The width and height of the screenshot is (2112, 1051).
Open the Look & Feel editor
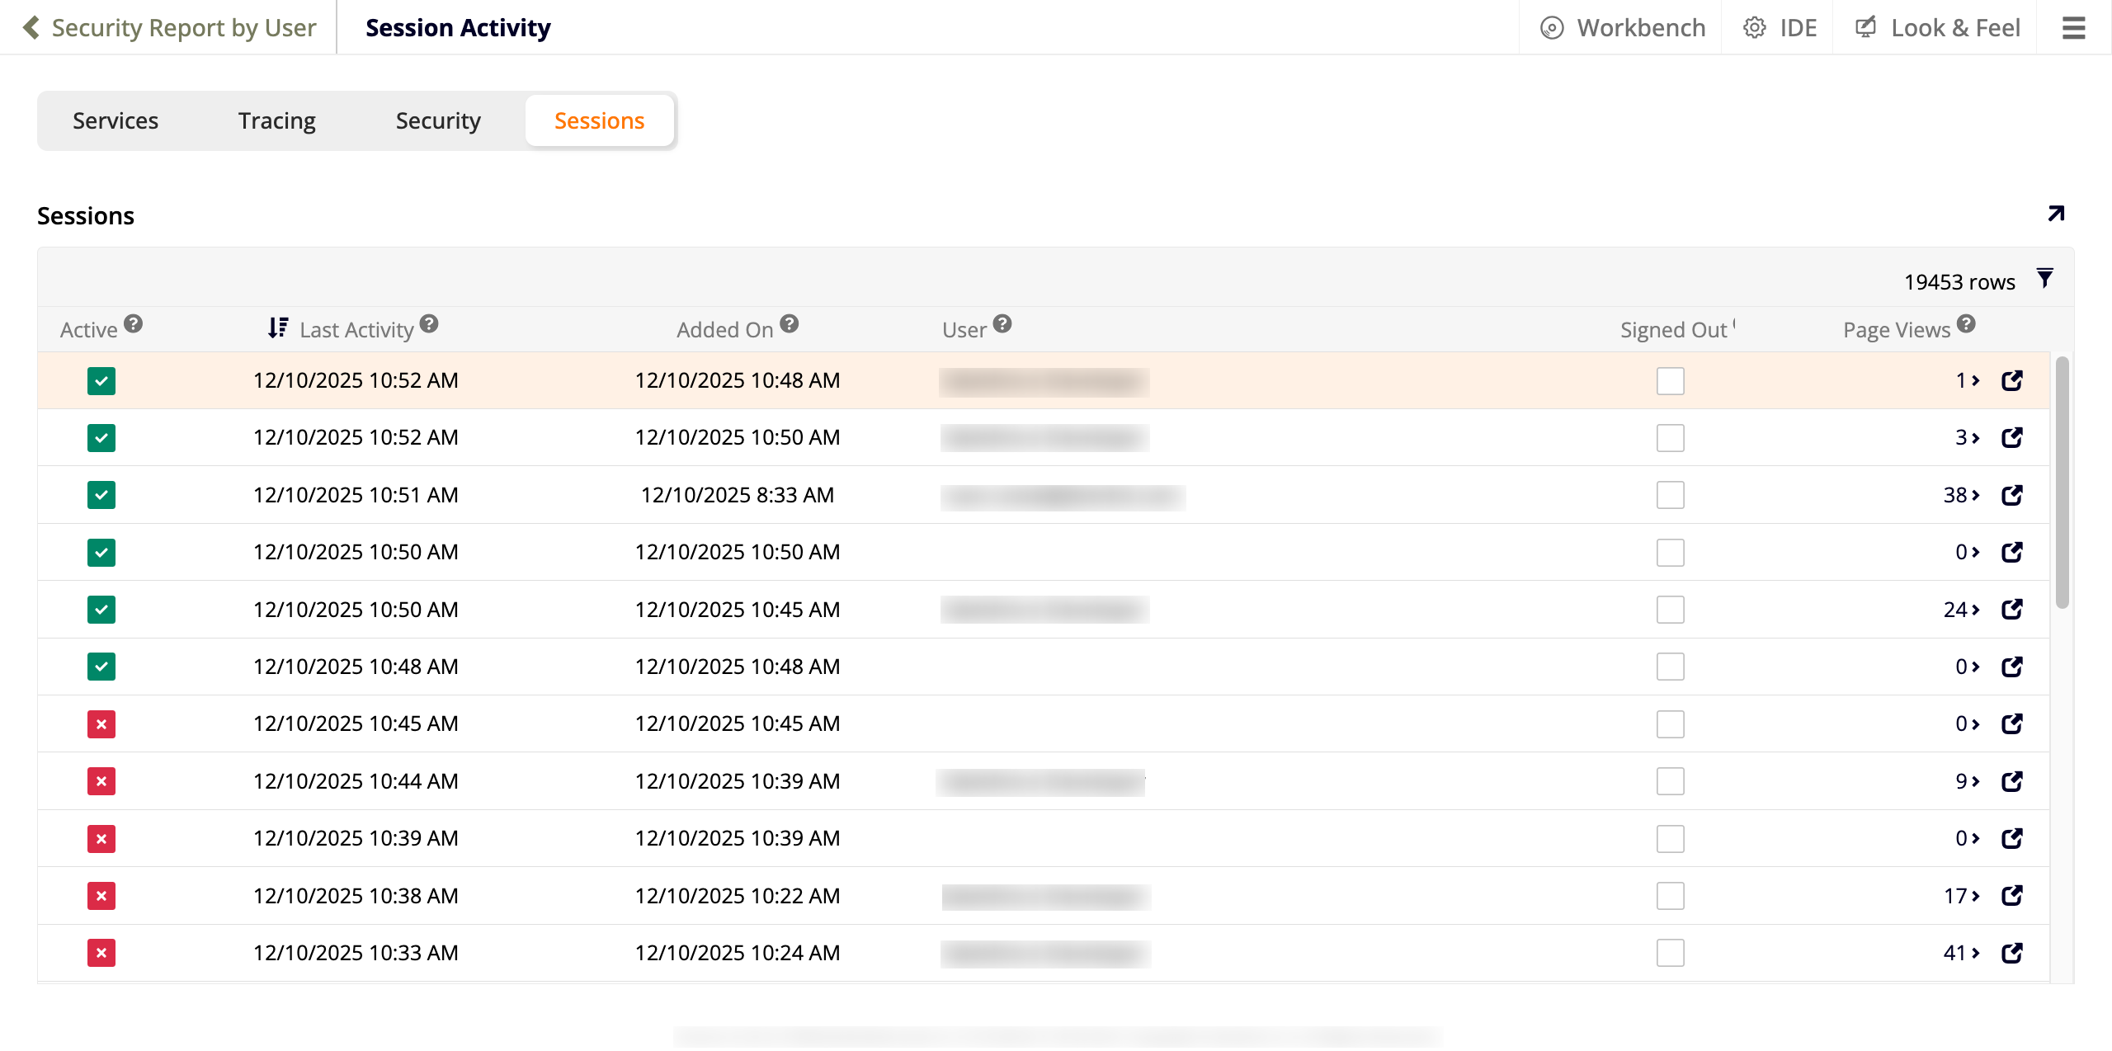[1937, 27]
